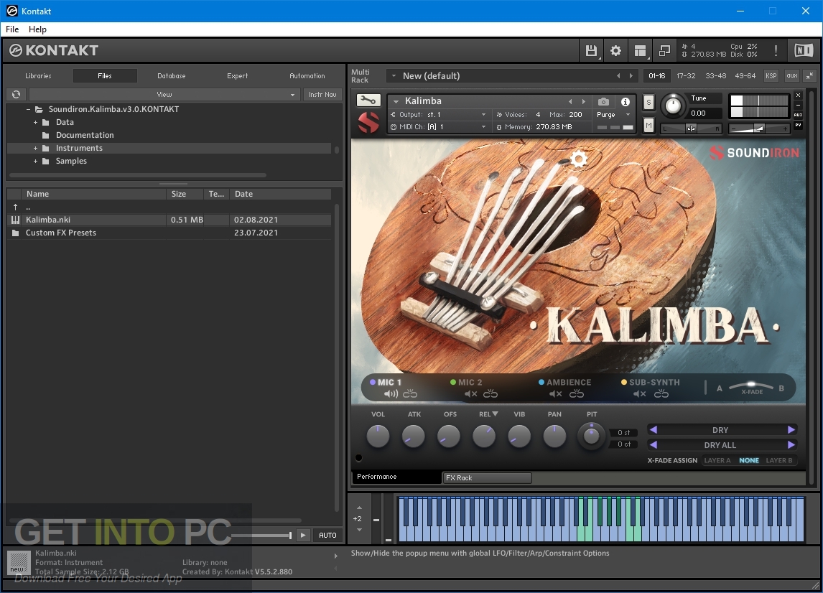Select rack page 17-32
Image resolution: width=823 pixels, height=593 pixels.
[x=686, y=76]
